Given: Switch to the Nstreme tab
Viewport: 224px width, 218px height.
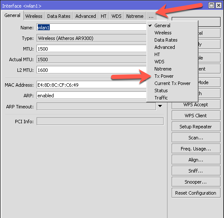Looking at the screenshot, I should [135, 16].
